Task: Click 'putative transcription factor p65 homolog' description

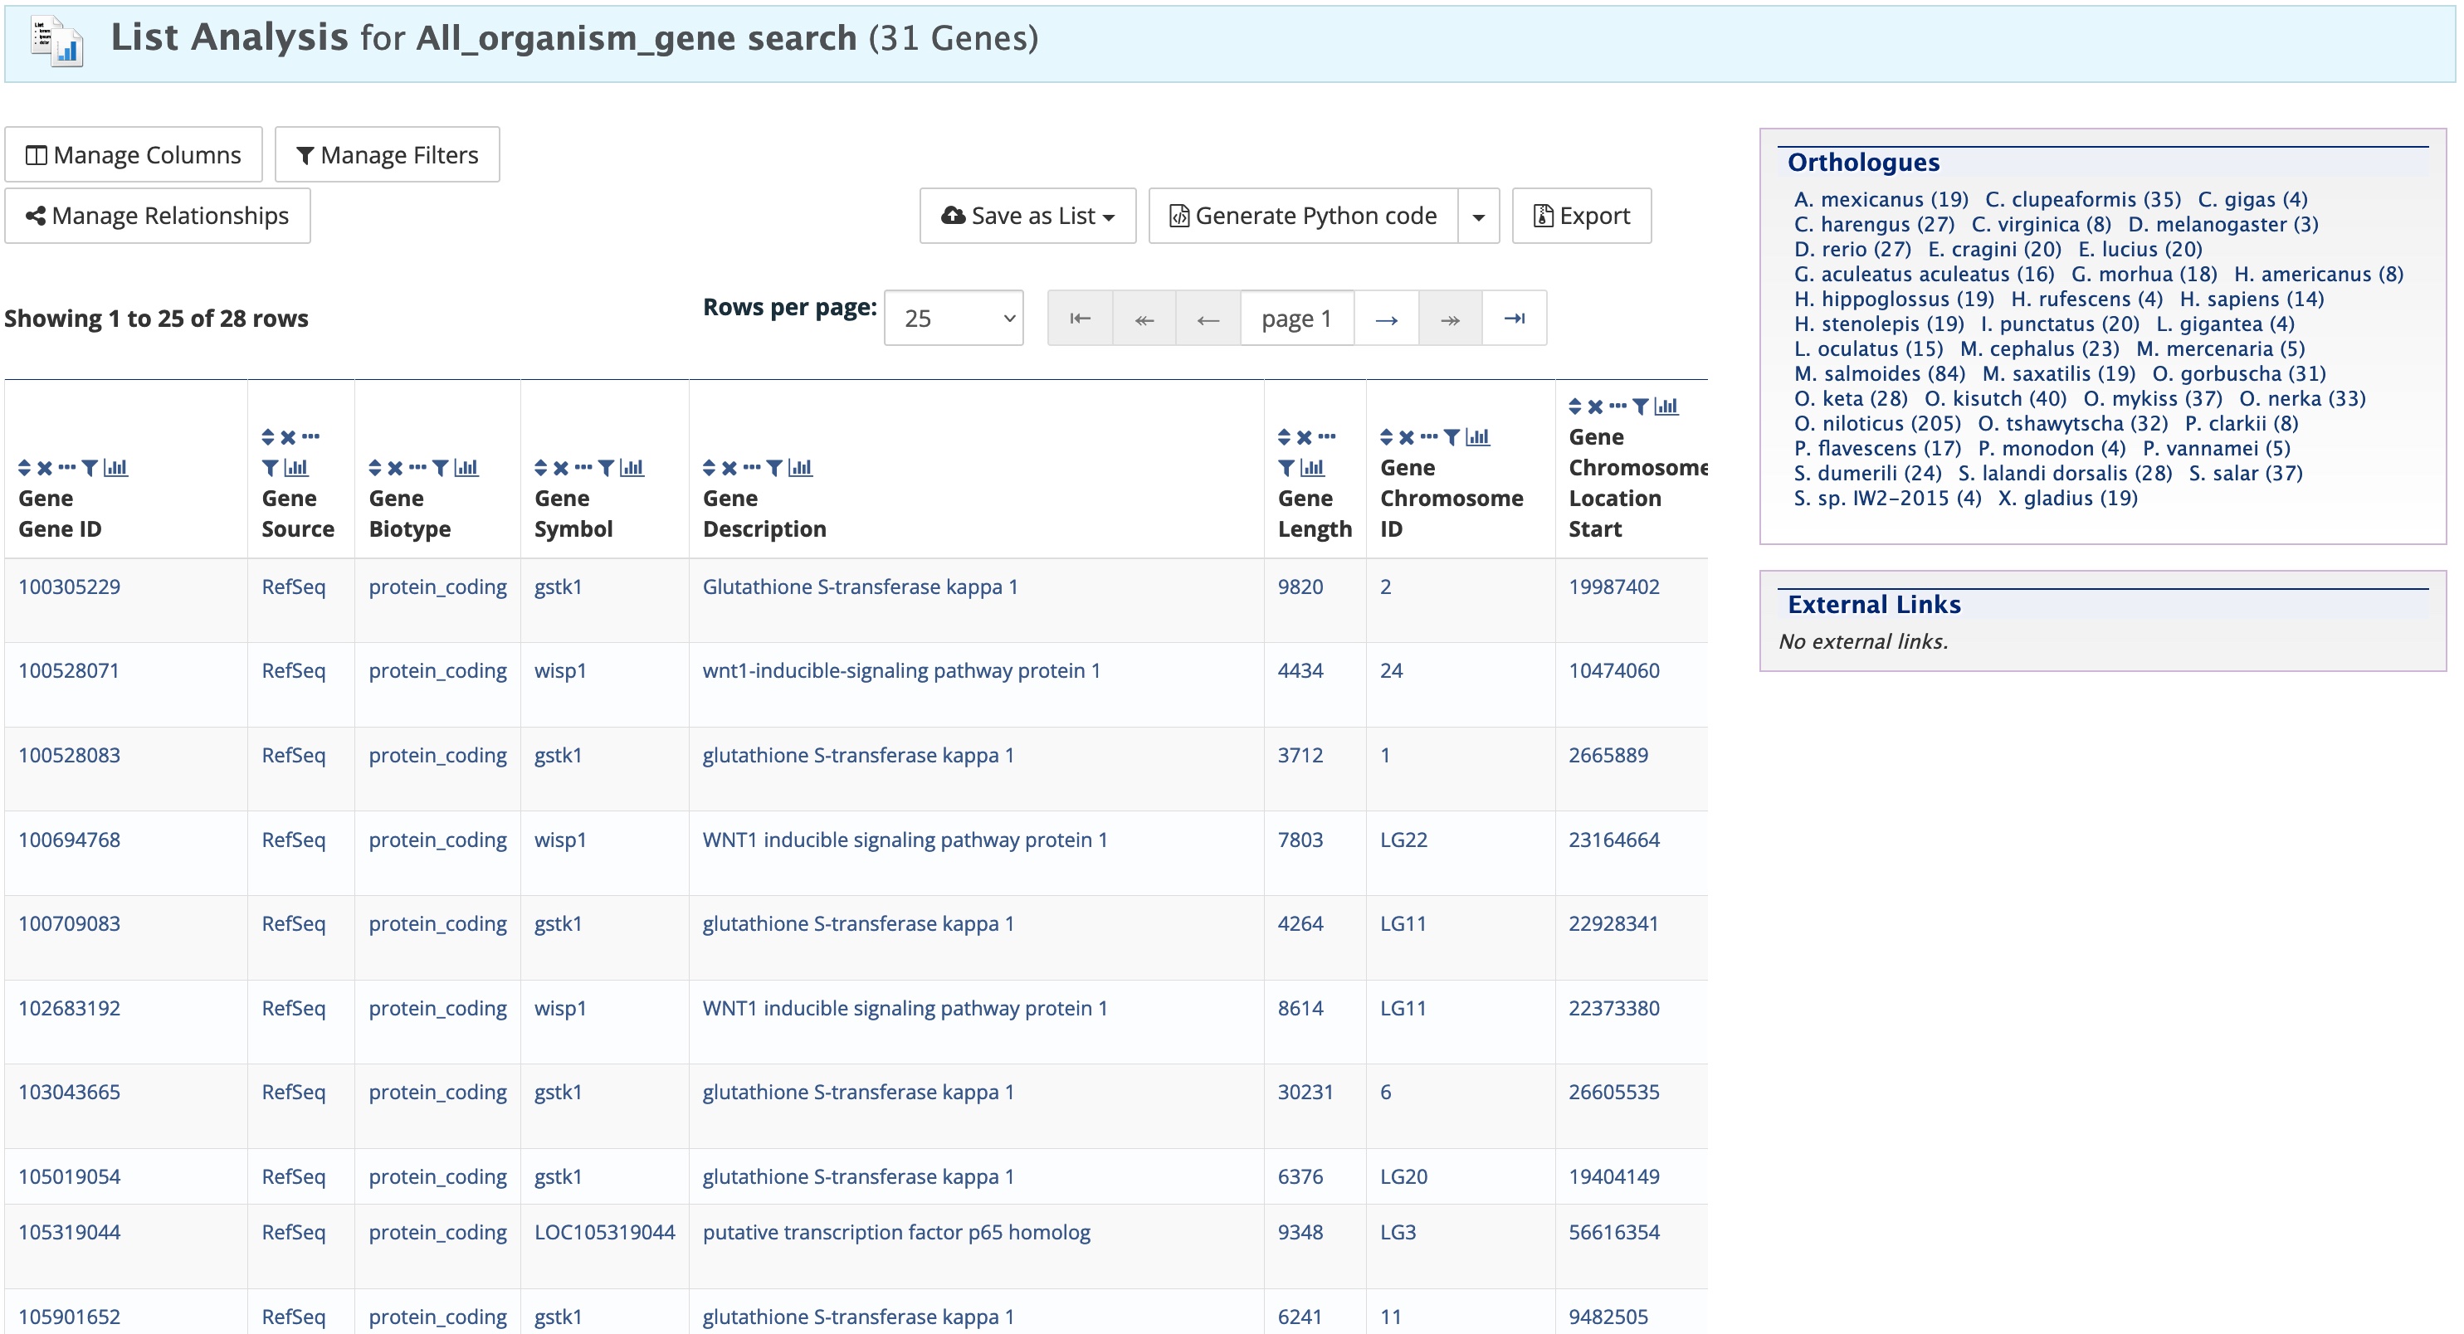Action: [x=896, y=1233]
